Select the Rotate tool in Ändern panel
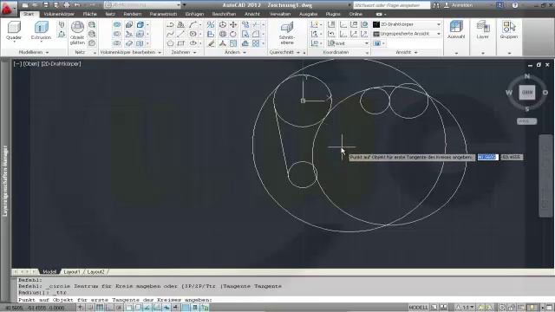The image size is (555, 312). 233,34
